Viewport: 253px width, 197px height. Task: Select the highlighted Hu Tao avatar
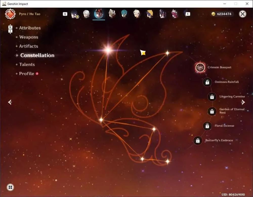[99, 14]
